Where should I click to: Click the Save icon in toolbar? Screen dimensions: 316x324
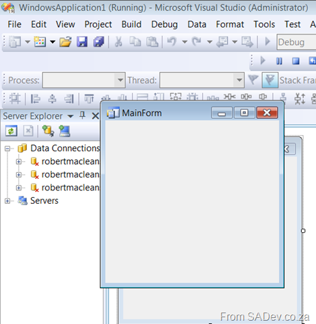(82, 42)
